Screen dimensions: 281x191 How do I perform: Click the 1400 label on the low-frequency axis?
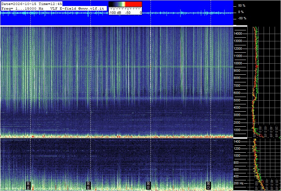tap(237, 142)
